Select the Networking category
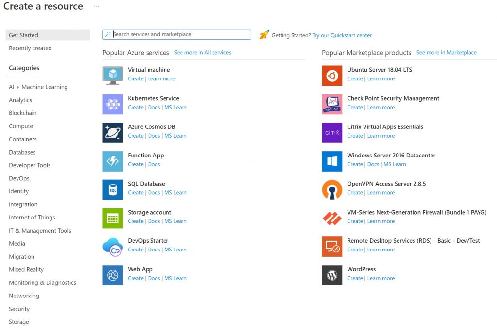Screen dimensions: 497x328 (24, 296)
